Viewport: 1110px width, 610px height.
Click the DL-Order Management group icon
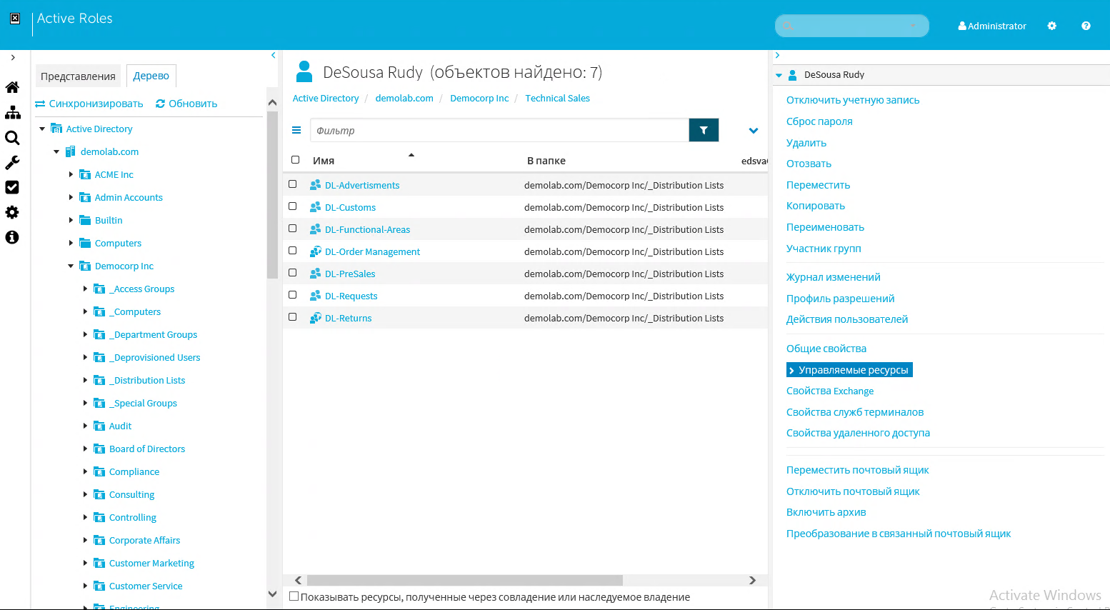tap(315, 251)
